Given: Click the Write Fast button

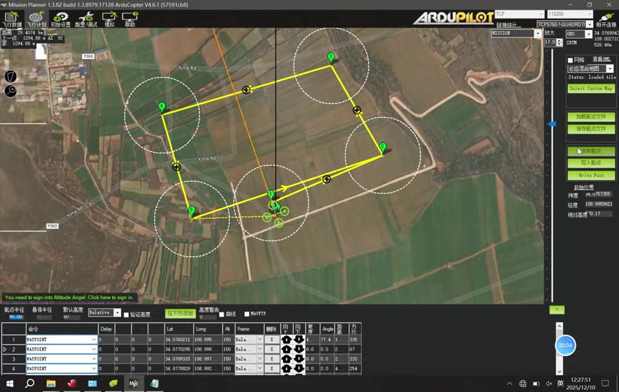Looking at the screenshot, I should tap(591, 175).
